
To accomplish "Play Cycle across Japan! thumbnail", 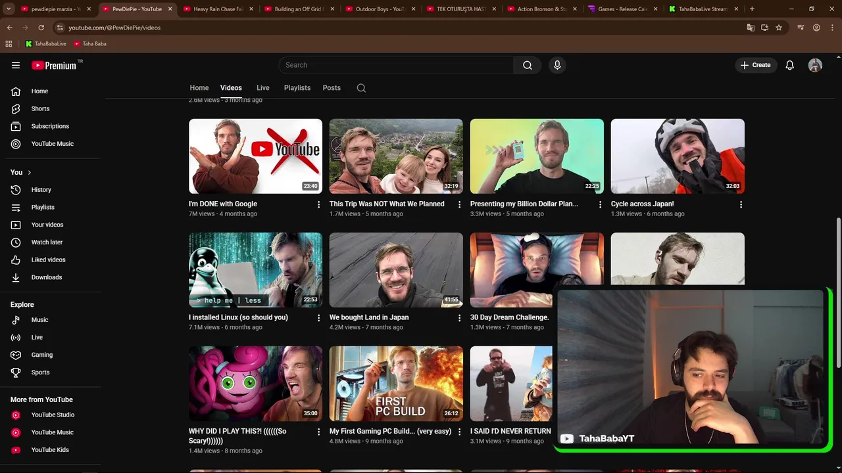I will tap(678, 156).
